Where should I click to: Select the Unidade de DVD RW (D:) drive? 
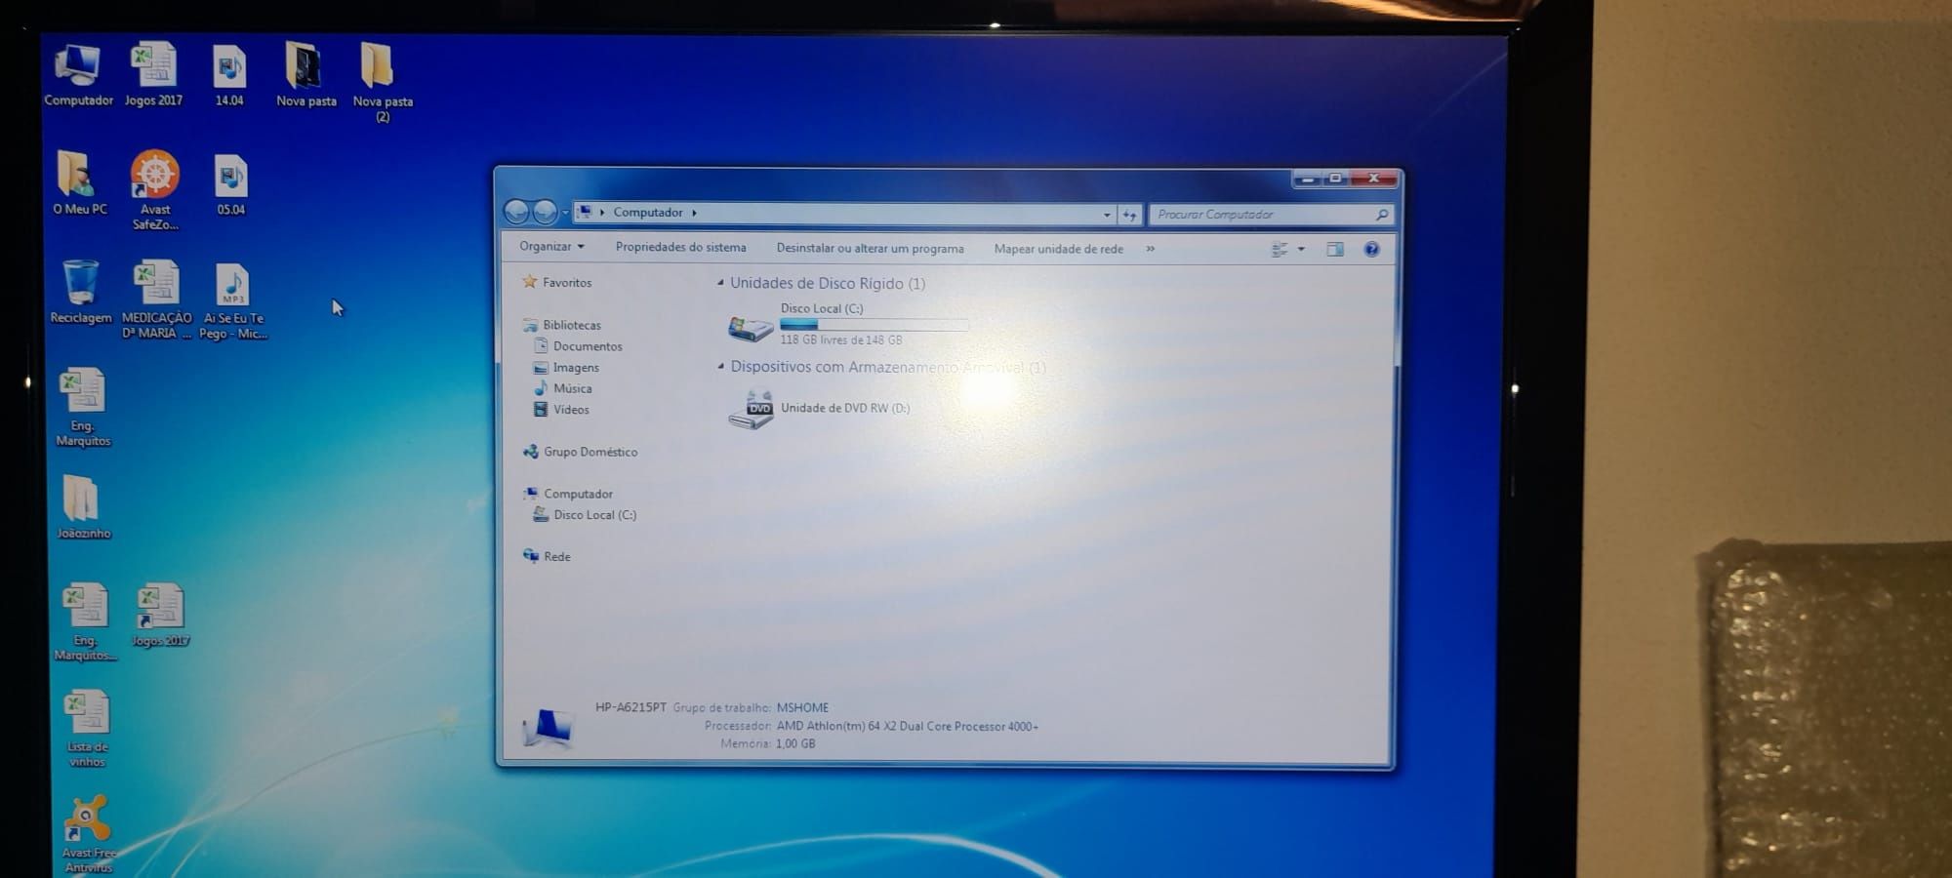(819, 409)
